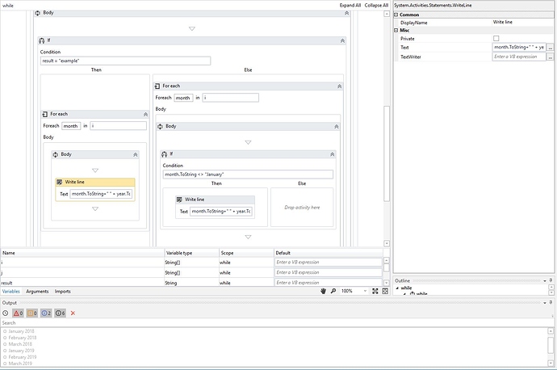Toggle the trace filter showing 6

[60, 313]
